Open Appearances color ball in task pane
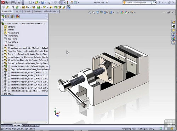This screenshot has width=177, height=131. [173, 38]
